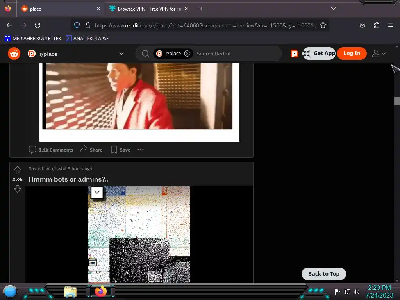Open the Hmmm bots or admins post title
The width and height of the screenshot is (400, 300).
point(68,179)
